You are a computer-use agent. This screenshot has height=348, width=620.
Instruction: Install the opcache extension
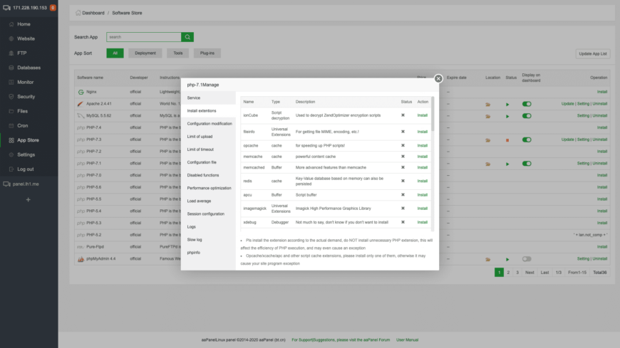423,145
